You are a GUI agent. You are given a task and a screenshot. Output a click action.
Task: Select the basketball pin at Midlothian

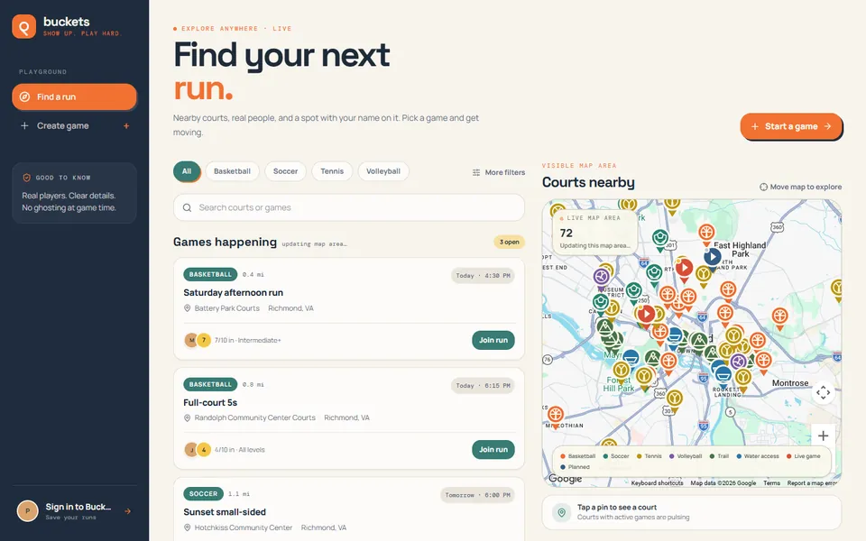pos(556,415)
